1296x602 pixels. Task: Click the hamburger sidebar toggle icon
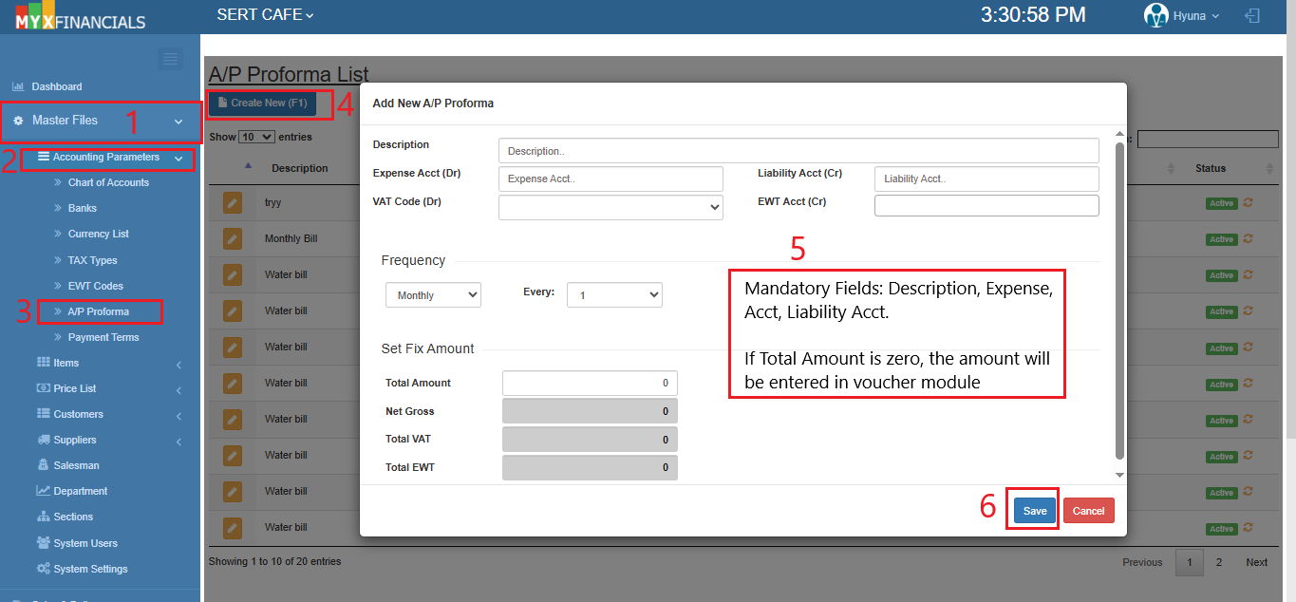click(x=170, y=60)
